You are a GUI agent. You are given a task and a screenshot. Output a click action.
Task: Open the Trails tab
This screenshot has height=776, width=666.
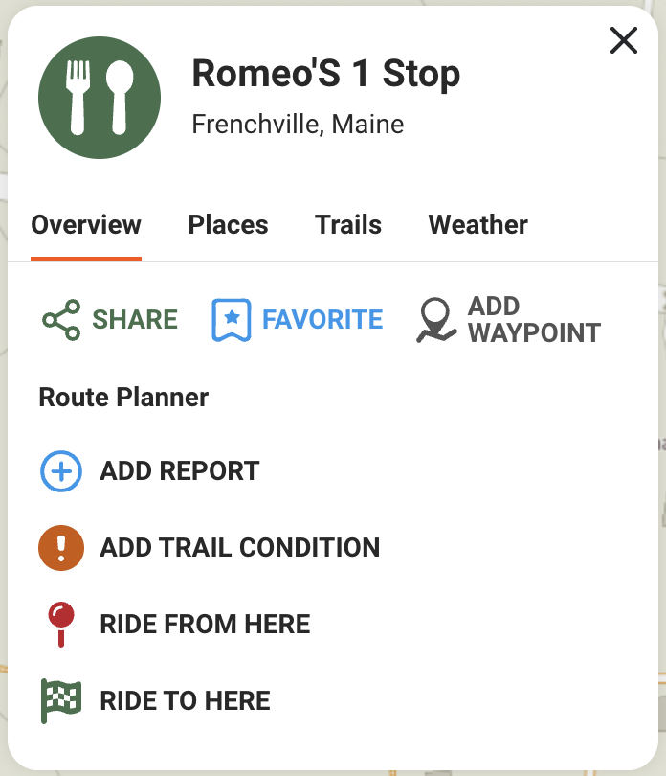tap(348, 225)
